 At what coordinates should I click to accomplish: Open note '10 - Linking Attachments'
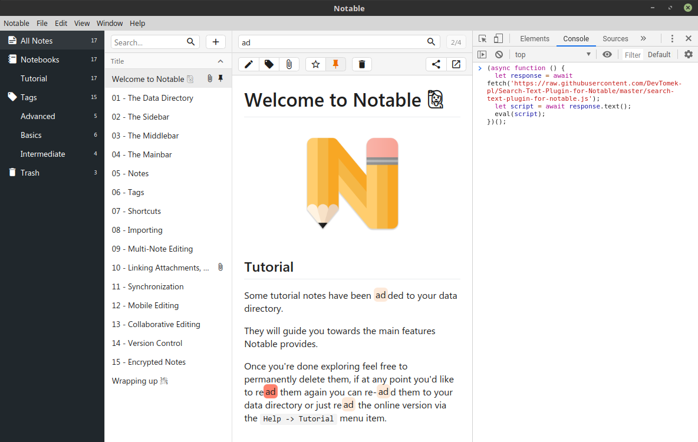[x=168, y=268]
